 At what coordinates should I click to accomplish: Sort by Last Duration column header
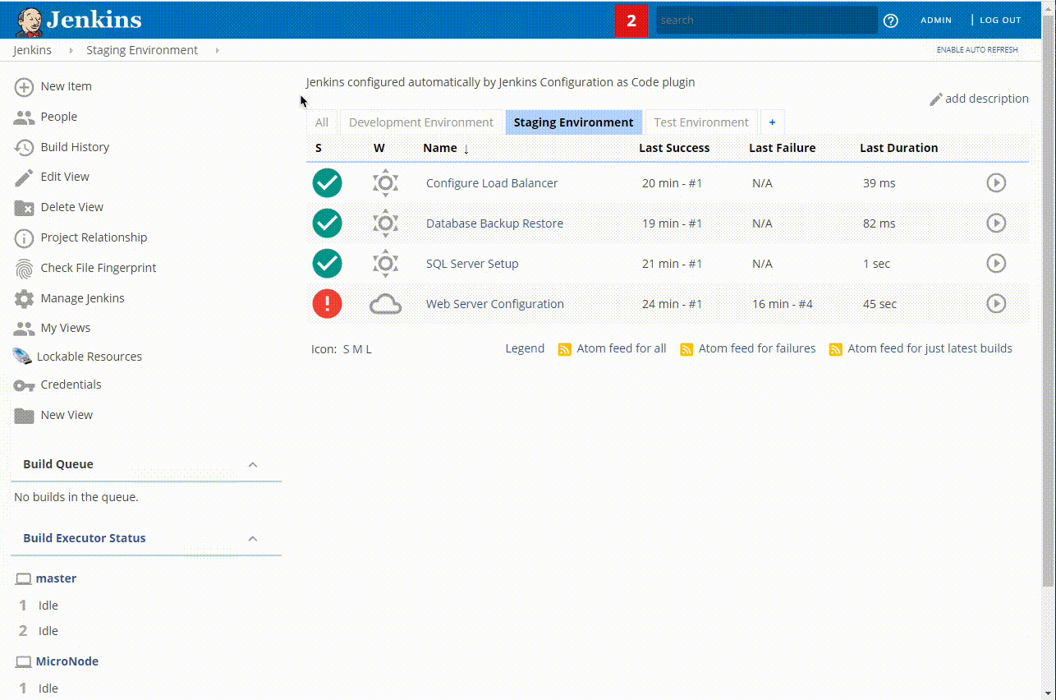[x=898, y=148]
